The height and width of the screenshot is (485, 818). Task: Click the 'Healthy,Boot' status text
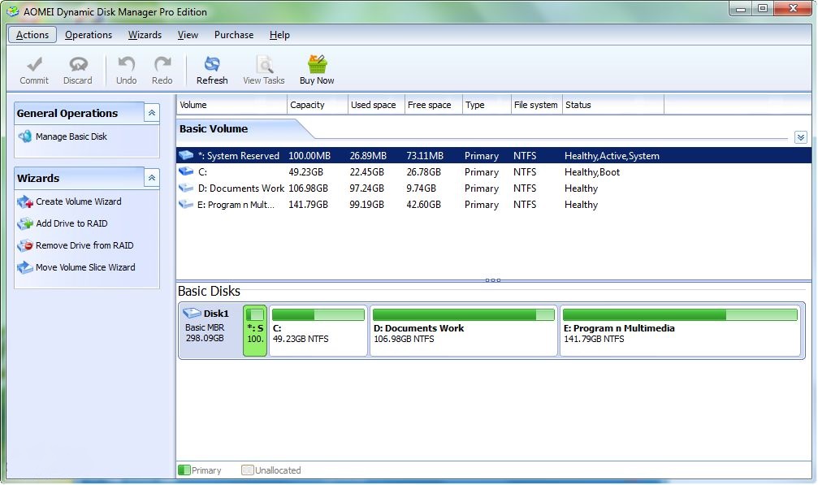(592, 172)
